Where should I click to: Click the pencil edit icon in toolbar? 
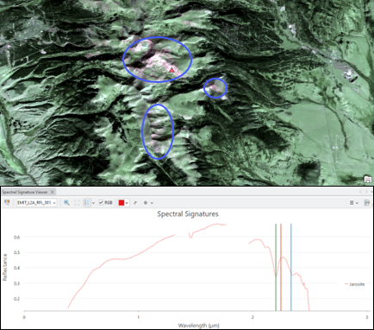[x=135, y=203]
